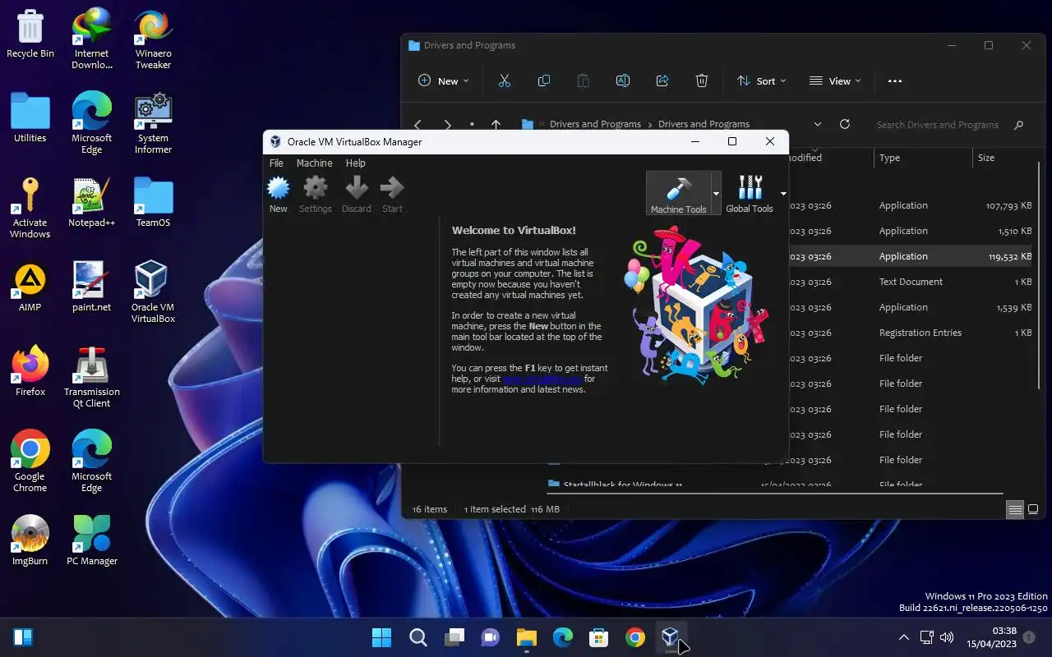Switch Explorer to large thumbnails view icon
Screen dimensions: 1052x657
[1034, 510]
